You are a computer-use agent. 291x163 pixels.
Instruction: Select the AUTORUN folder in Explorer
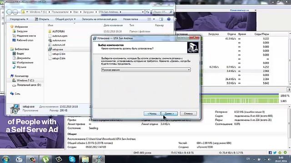coord(58,31)
